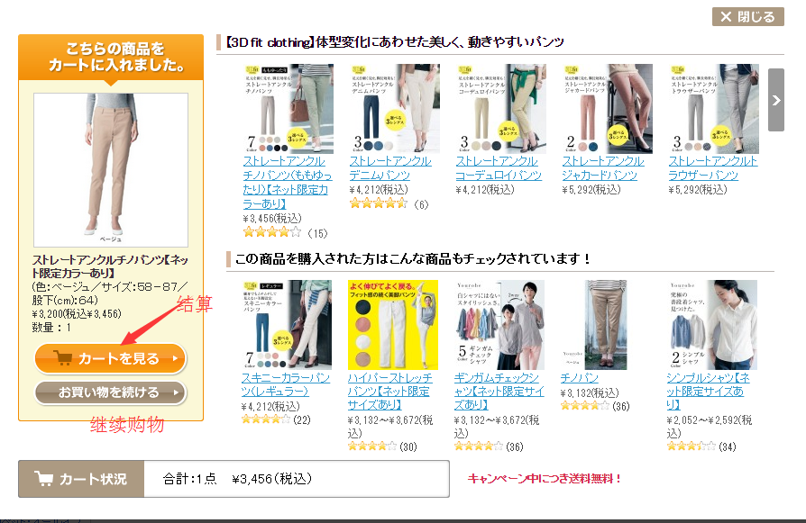This screenshot has height=523, width=806.
Task: Open ストレートアンクルトラウザーパンツ link
Action: pyautogui.click(x=713, y=168)
